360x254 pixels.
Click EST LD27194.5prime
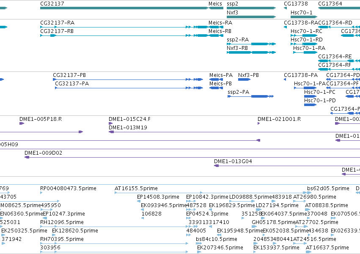click(x=258, y=210)
